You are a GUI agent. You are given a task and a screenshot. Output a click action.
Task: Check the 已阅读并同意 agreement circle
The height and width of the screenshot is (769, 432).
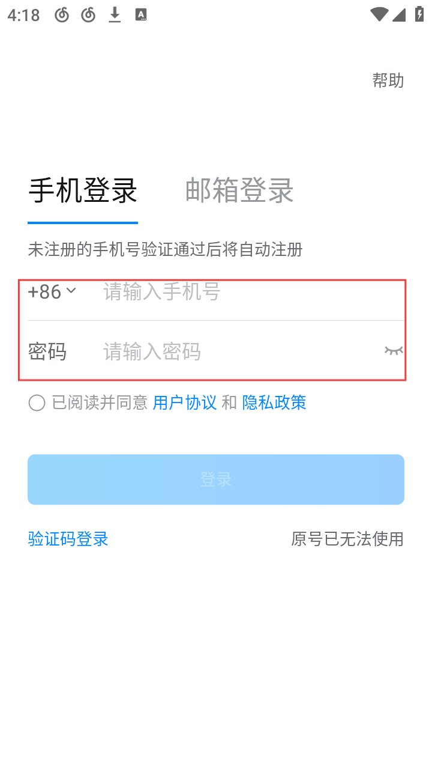pos(37,403)
